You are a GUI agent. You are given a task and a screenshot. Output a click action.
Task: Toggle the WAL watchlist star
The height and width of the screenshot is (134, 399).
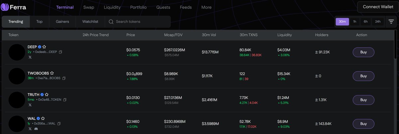tap(43, 118)
